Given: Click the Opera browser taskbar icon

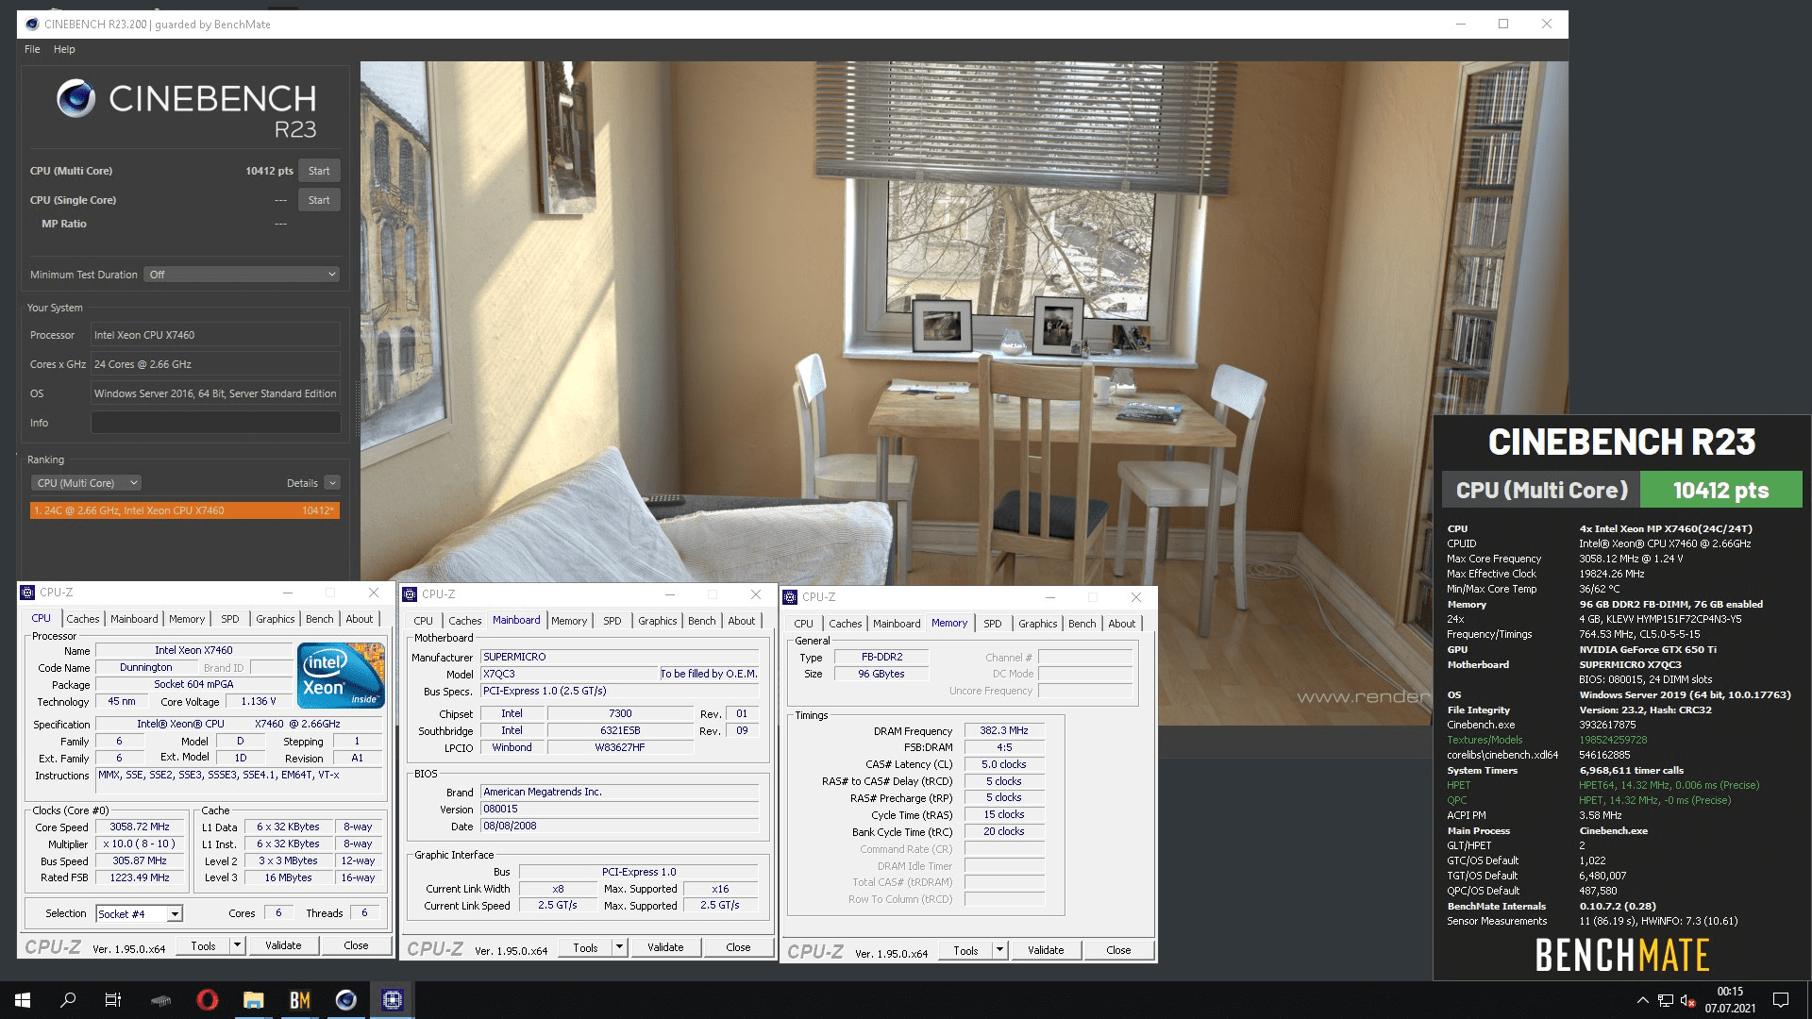Looking at the screenshot, I should (208, 1000).
